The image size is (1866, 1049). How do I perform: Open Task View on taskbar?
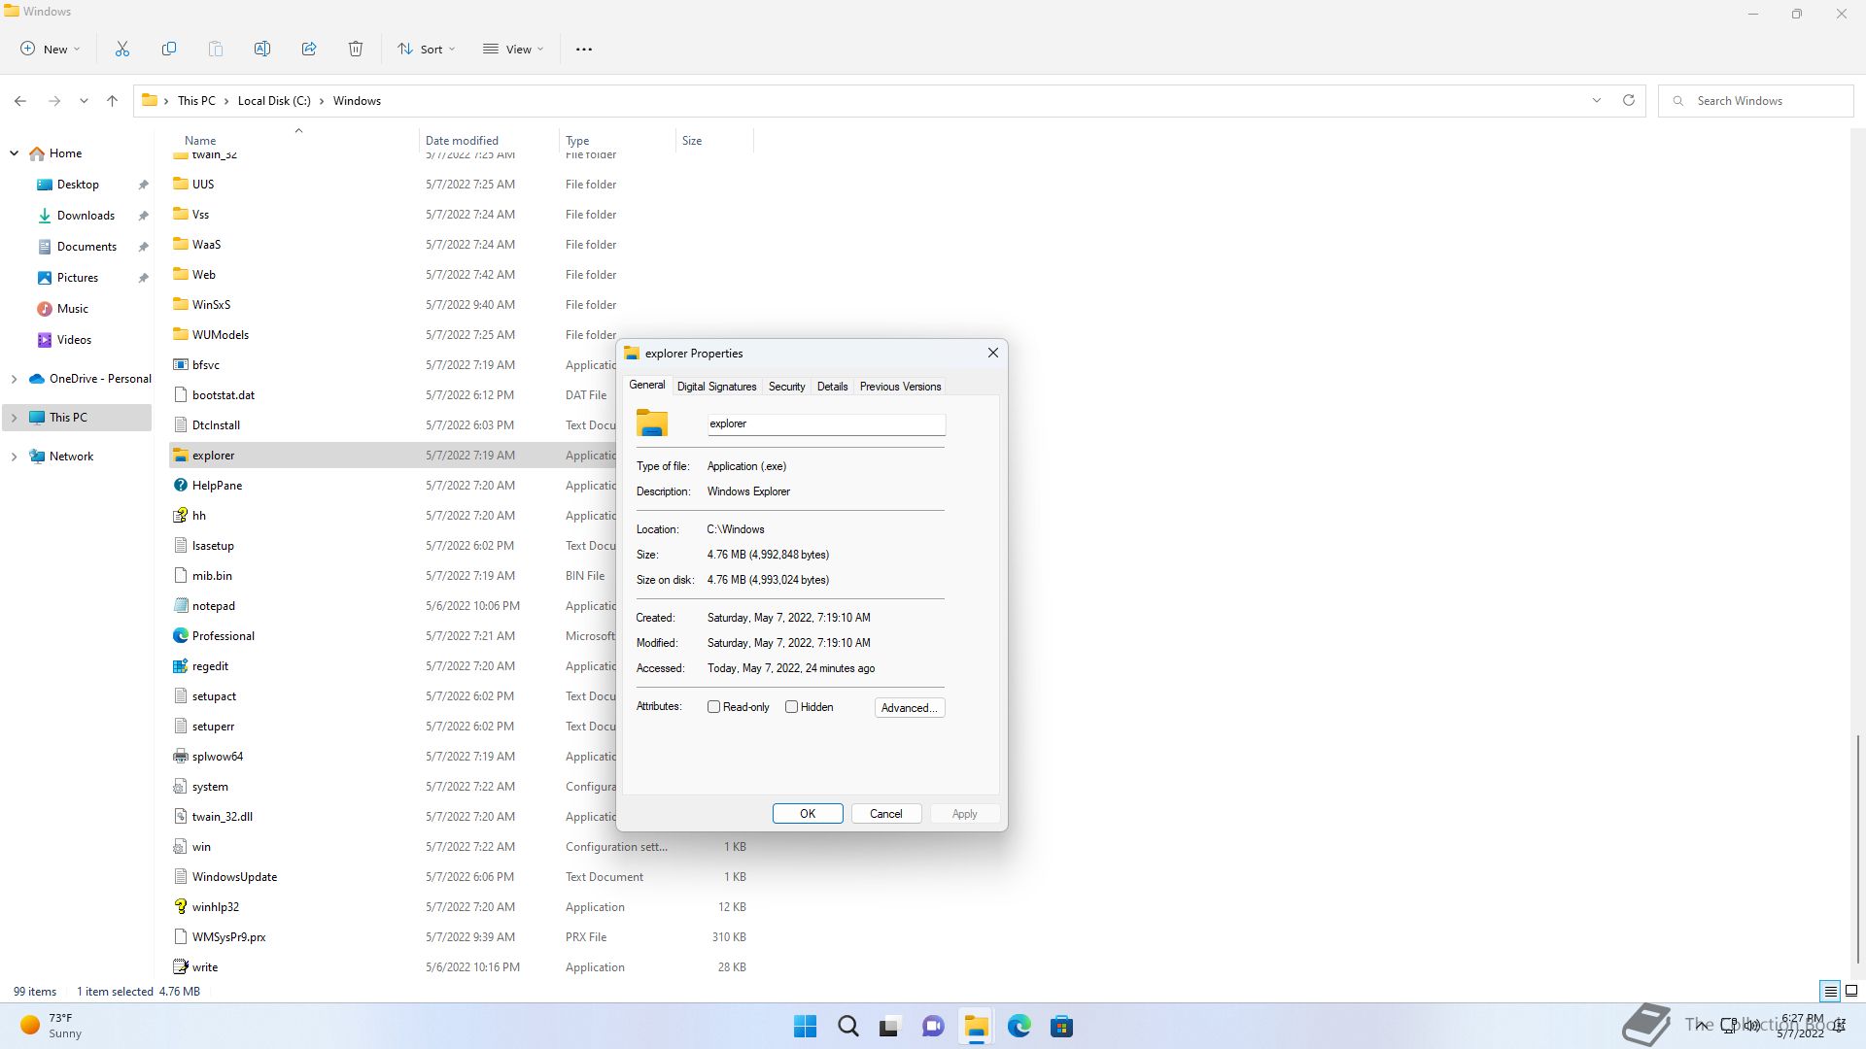(890, 1027)
